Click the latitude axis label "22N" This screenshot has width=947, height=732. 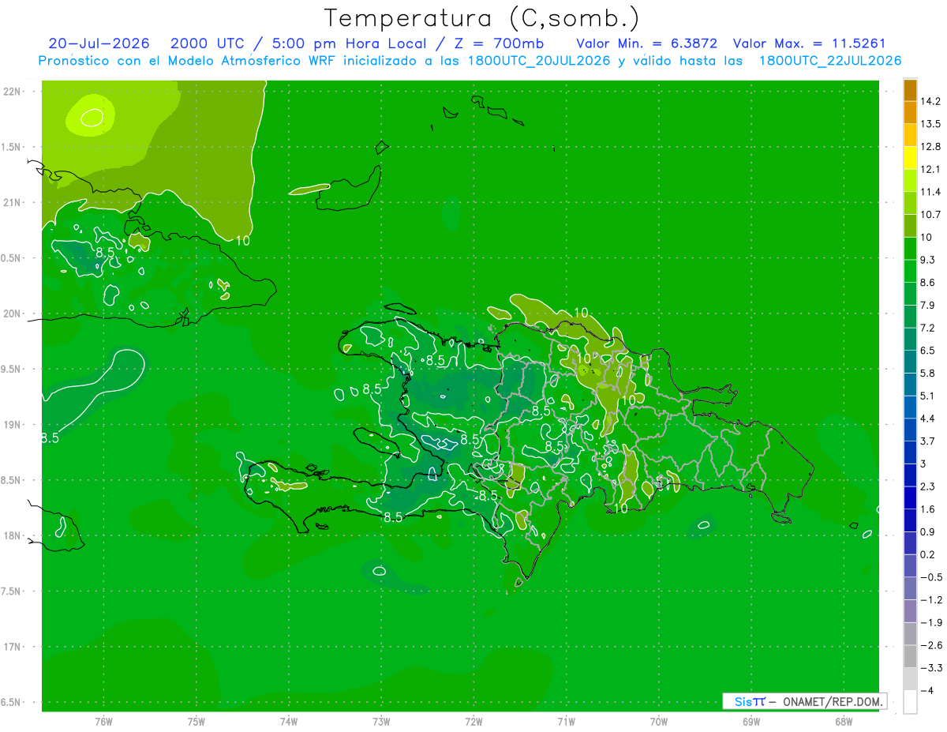pos(13,91)
